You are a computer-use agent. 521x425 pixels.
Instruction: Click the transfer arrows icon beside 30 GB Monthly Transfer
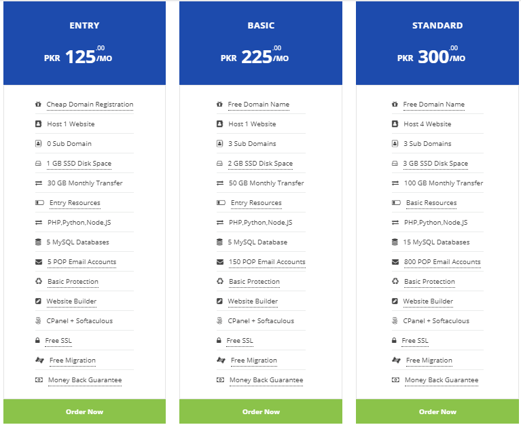point(39,183)
